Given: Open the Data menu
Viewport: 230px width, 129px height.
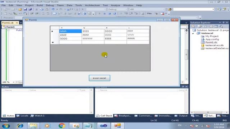Looking at the screenshot, I should coord(69,5).
